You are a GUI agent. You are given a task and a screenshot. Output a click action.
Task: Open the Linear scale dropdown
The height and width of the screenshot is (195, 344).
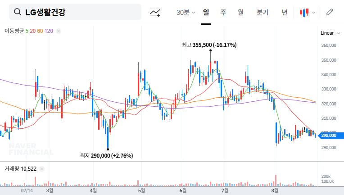coord(330,33)
